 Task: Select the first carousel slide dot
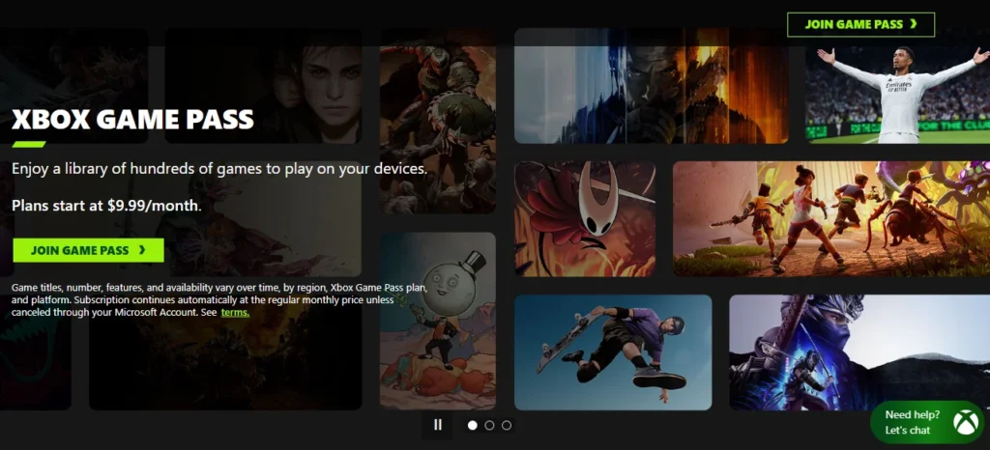472,426
